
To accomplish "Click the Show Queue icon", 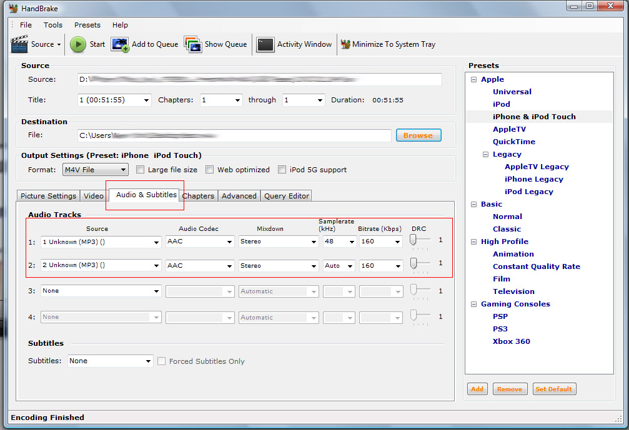I will tap(193, 44).
